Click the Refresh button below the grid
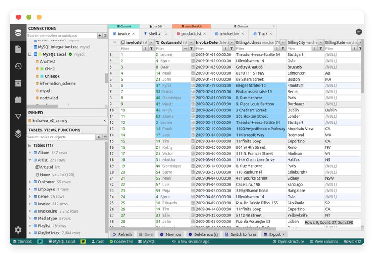 click(122, 234)
